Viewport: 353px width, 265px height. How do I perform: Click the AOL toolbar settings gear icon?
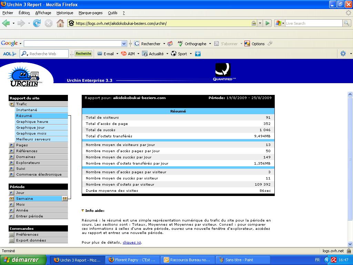[x=343, y=53]
